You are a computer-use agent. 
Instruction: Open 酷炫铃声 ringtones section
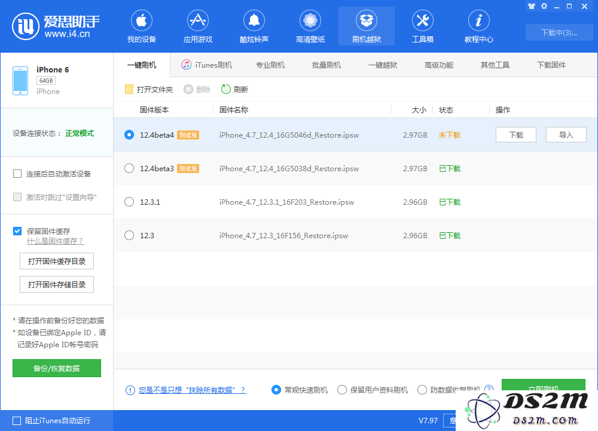click(254, 27)
